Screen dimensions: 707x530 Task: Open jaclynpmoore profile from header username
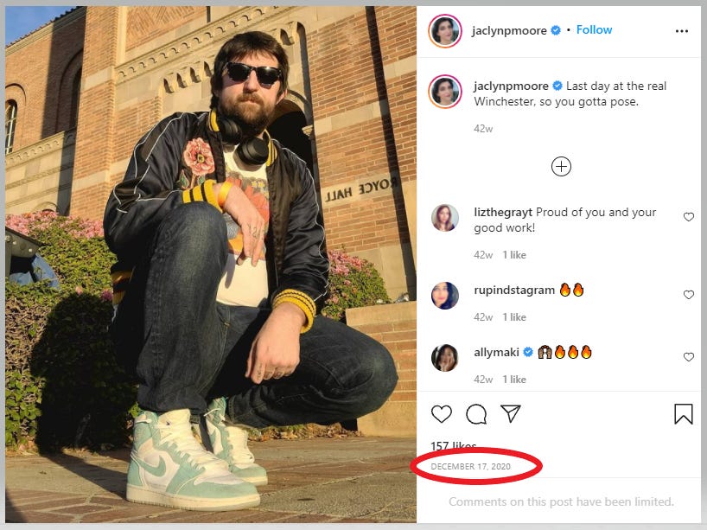point(509,31)
